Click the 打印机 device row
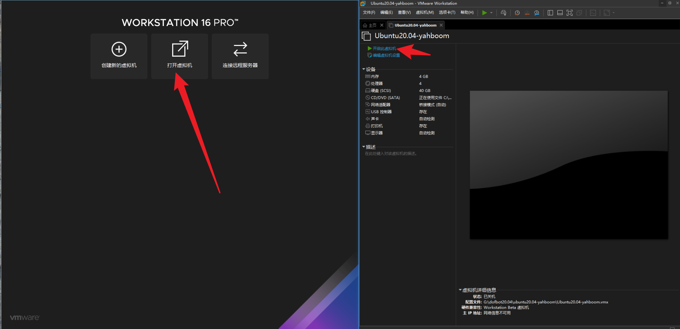Screen dimensions: 680x329 click(409, 126)
